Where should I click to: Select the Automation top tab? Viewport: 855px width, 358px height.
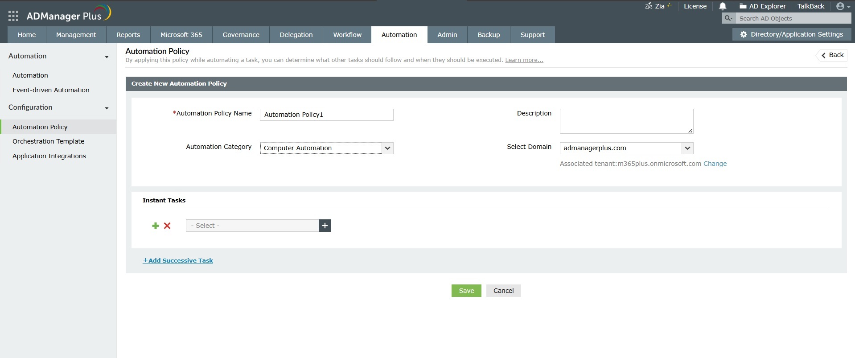coord(399,35)
